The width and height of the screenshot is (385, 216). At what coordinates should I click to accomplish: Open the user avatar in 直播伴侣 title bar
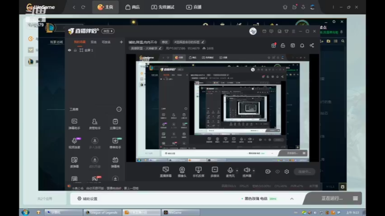pyautogui.click(x=253, y=31)
